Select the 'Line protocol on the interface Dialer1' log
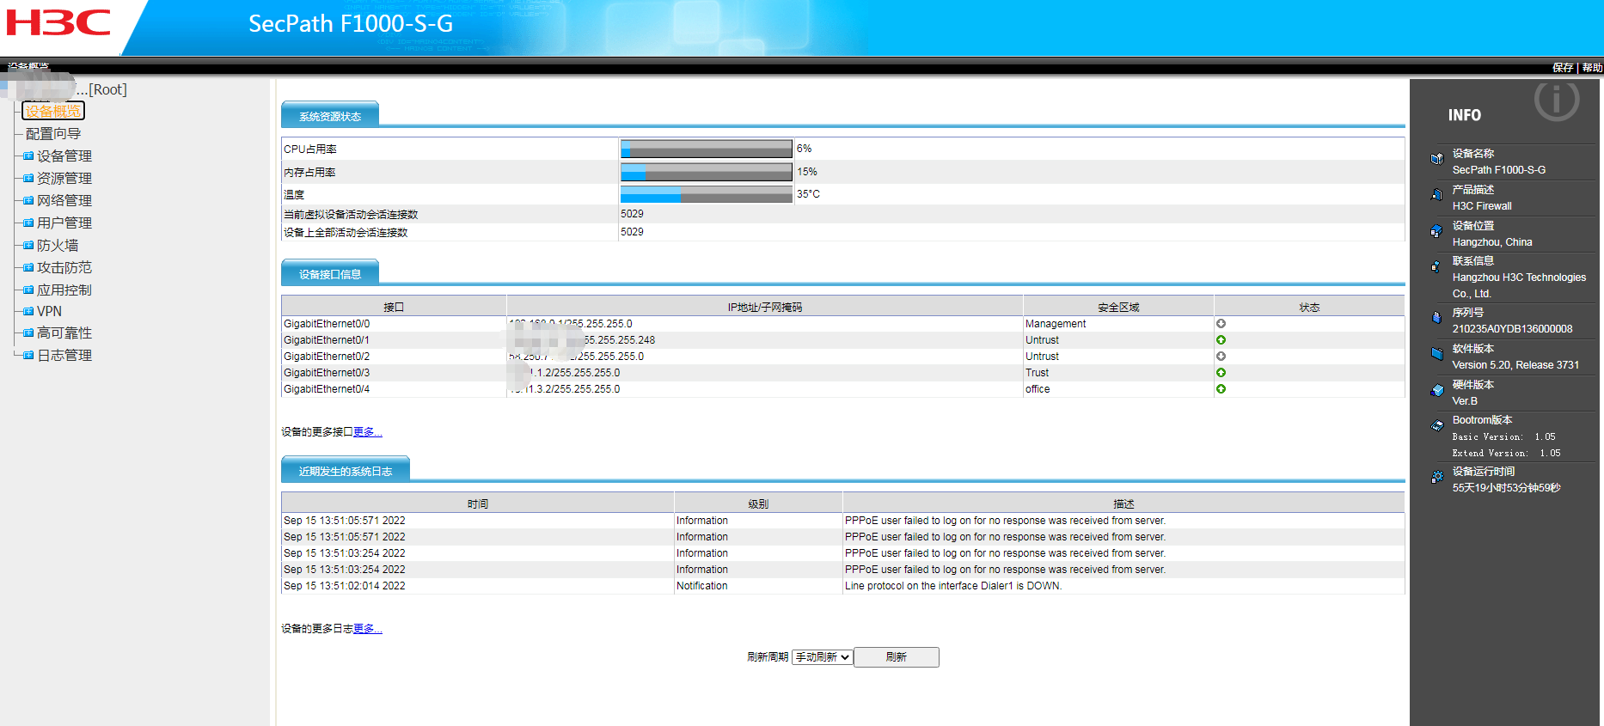The image size is (1604, 726). pos(953,586)
